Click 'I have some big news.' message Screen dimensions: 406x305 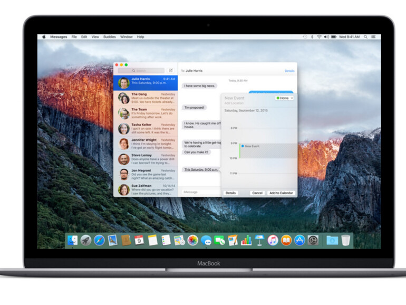coord(199,86)
